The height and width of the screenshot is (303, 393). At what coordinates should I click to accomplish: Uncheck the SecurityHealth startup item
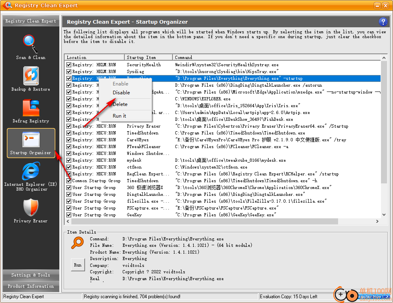(x=69, y=65)
